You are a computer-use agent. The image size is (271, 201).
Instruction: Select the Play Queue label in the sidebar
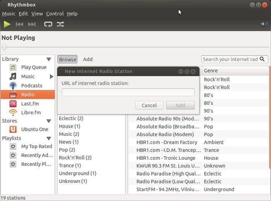tap(34, 67)
